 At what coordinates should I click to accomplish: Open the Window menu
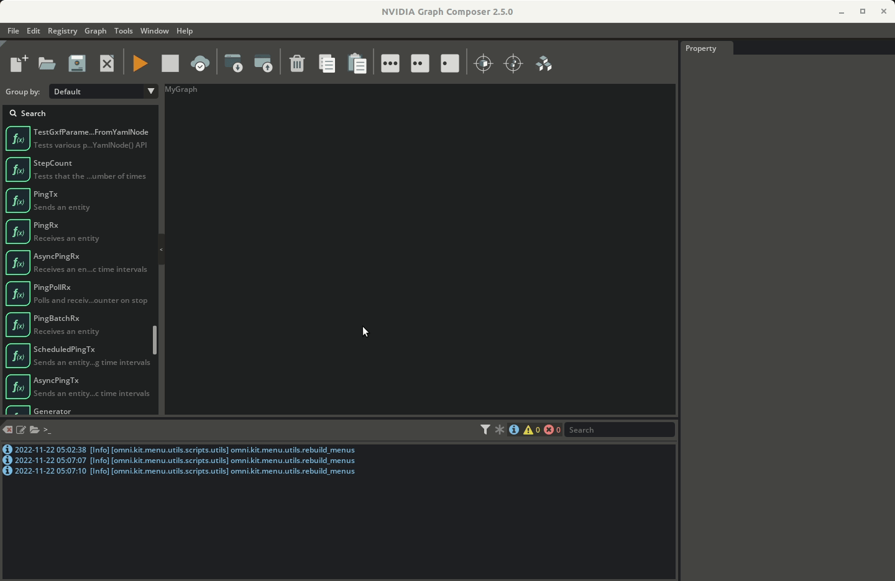pyautogui.click(x=154, y=31)
